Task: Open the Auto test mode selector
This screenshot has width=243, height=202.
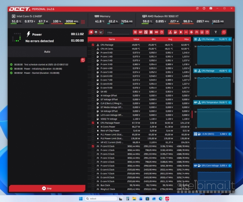Action: pyautogui.click(x=47, y=52)
